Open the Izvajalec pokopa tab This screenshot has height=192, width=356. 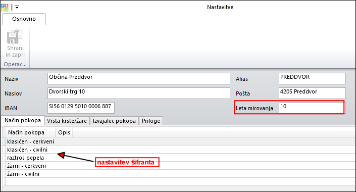[x=114, y=121]
